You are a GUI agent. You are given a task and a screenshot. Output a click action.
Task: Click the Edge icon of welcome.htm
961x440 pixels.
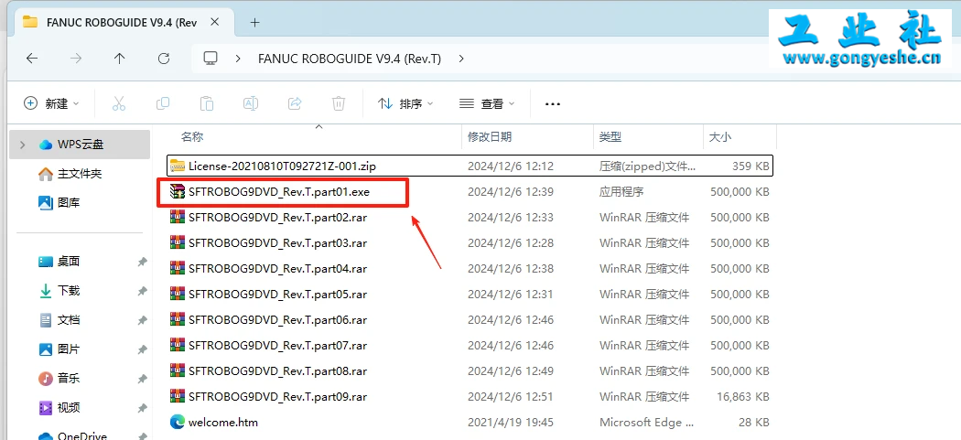point(178,423)
